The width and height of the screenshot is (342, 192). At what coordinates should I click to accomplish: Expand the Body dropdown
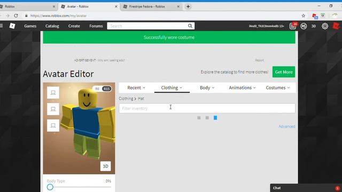click(207, 87)
